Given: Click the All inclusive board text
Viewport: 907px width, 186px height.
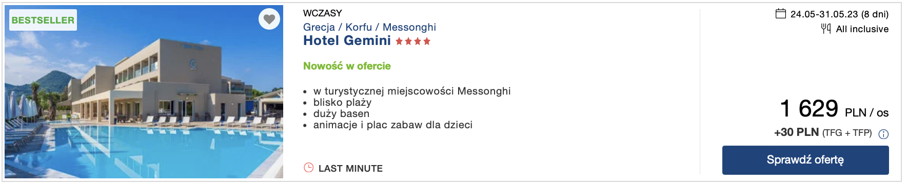Looking at the screenshot, I should [x=862, y=29].
